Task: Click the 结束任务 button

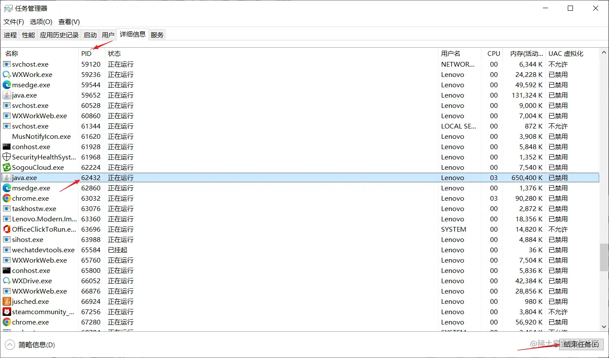Action: click(581, 344)
